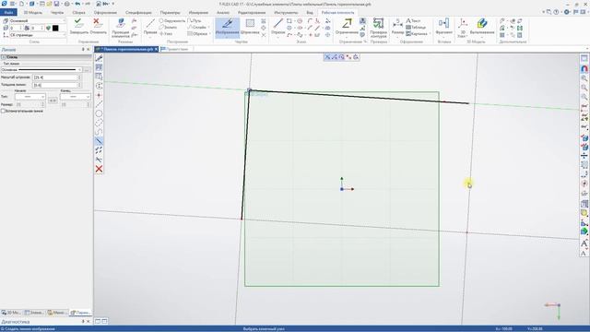Image resolution: width=590 pixels, height=332 pixels.
Task: Click the large A text icon on right toolbar
Action: (x=584, y=243)
